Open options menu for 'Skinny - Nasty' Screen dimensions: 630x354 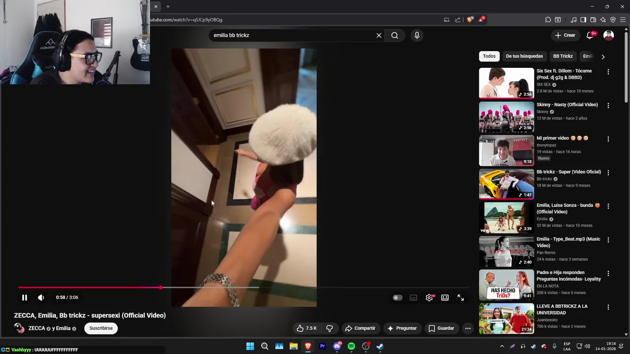pos(608,106)
